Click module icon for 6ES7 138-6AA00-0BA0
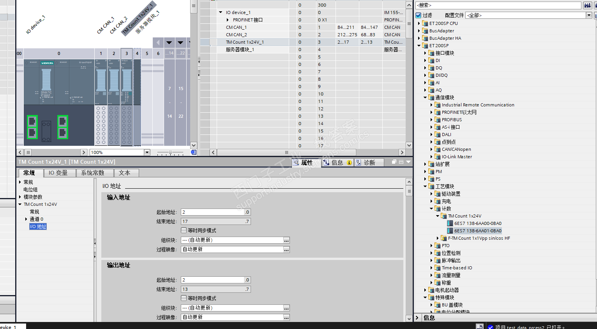Viewport: 597px width, 329px height. click(450, 223)
